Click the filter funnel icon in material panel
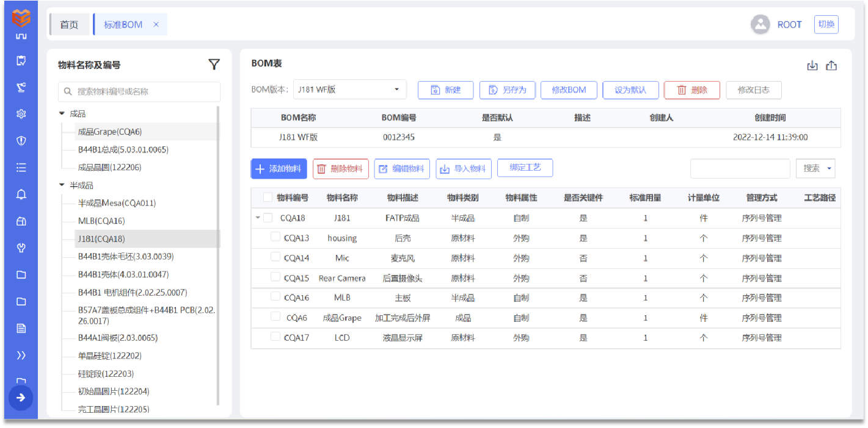The width and height of the screenshot is (868, 428). [214, 65]
